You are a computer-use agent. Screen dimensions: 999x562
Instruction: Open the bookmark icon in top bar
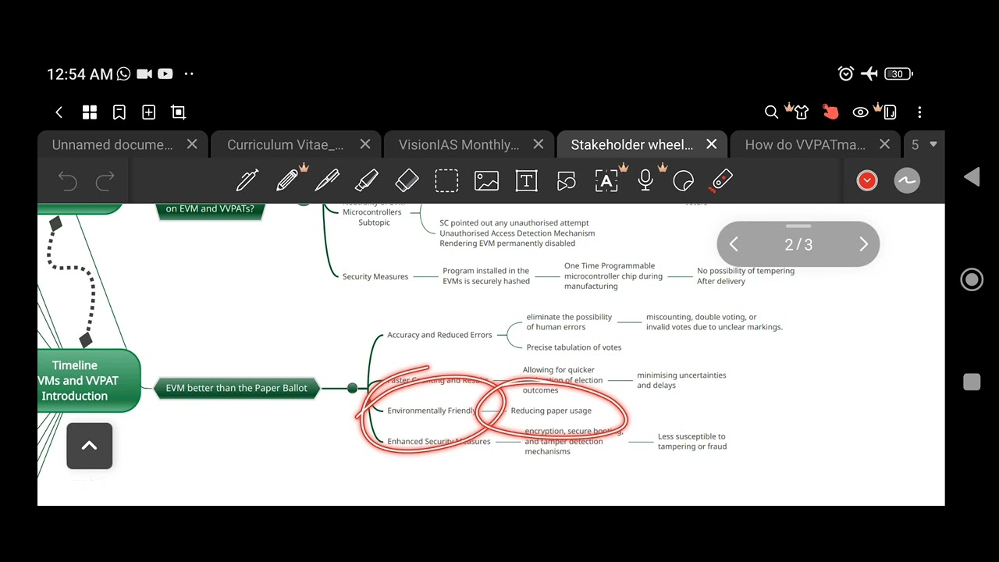[x=119, y=112]
